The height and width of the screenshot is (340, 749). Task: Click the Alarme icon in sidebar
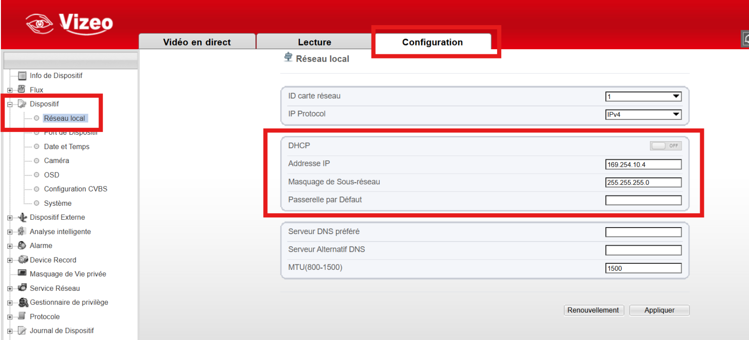(x=22, y=245)
